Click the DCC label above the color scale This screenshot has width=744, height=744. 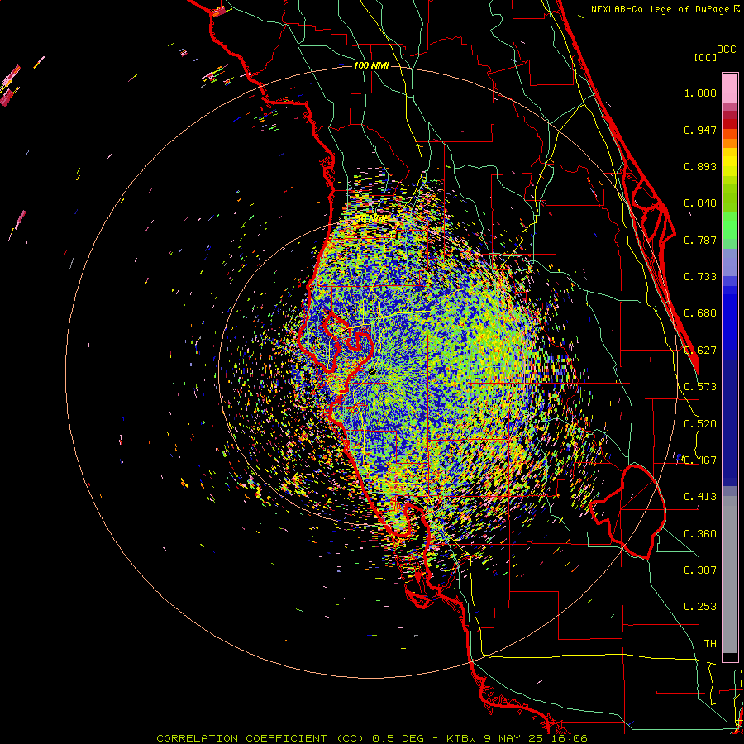(x=726, y=50)
